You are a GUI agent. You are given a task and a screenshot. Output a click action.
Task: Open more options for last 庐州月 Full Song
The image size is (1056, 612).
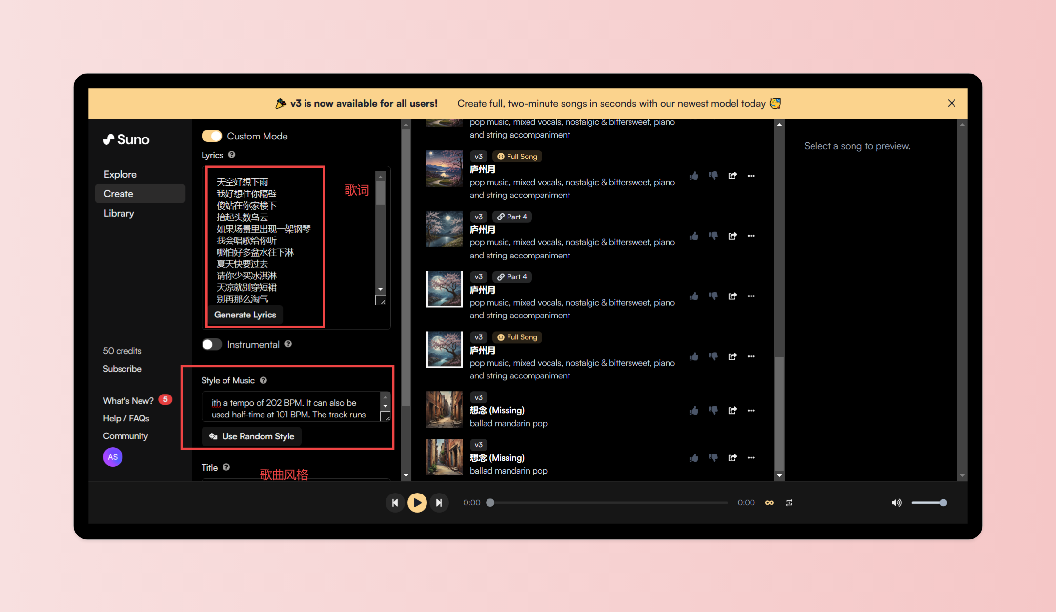point(751,356)
